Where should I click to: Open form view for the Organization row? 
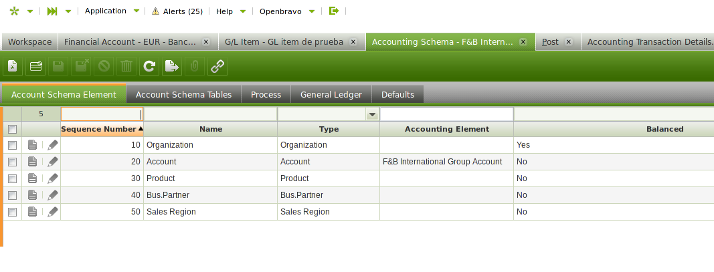click(x=33, y=144)
